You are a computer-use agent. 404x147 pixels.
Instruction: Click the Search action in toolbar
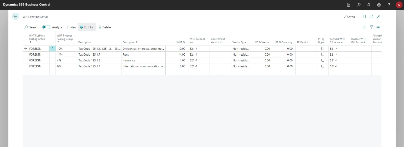tap(31, 27)
